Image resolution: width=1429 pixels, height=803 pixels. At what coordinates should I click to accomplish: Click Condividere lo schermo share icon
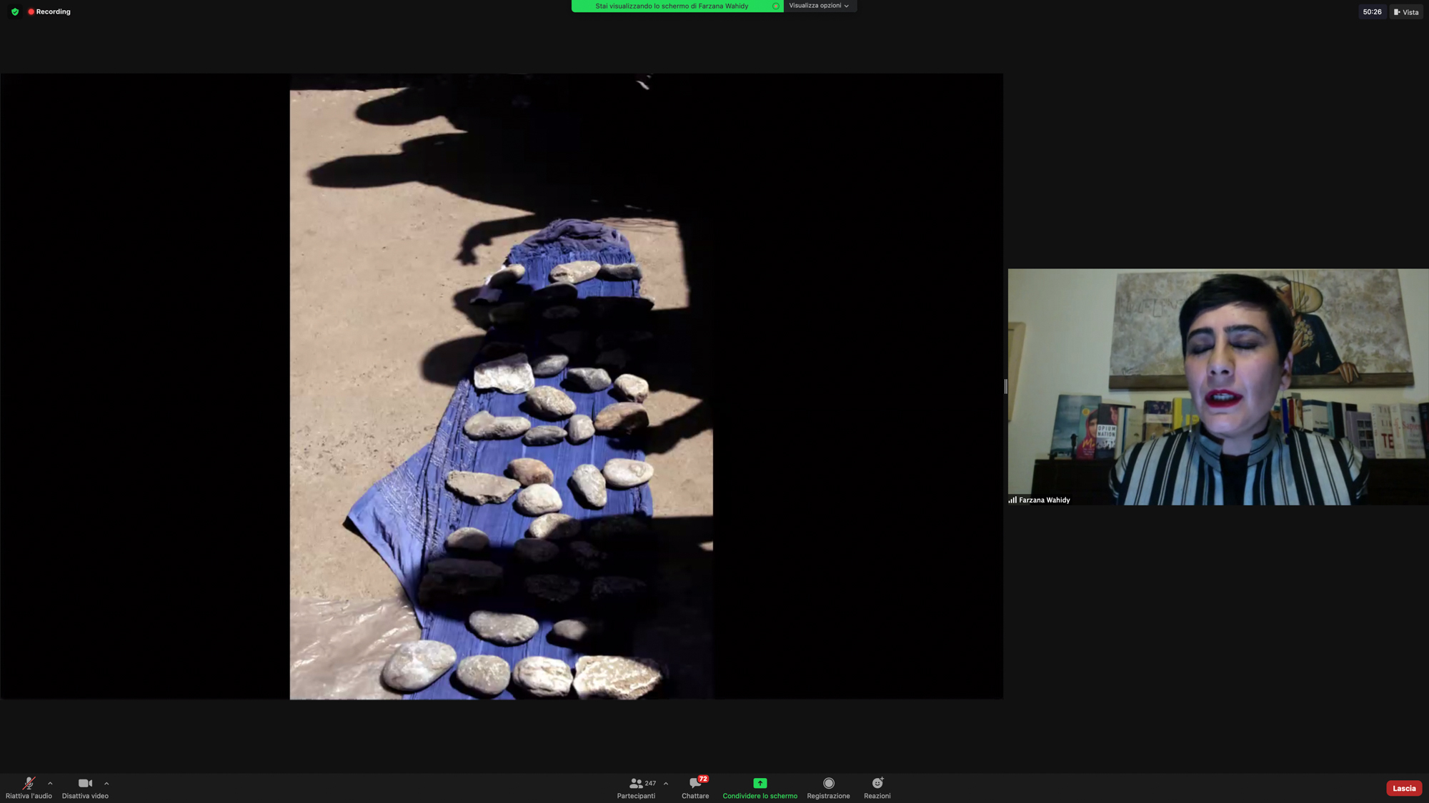pyautogui.click(x=760, y=784)
